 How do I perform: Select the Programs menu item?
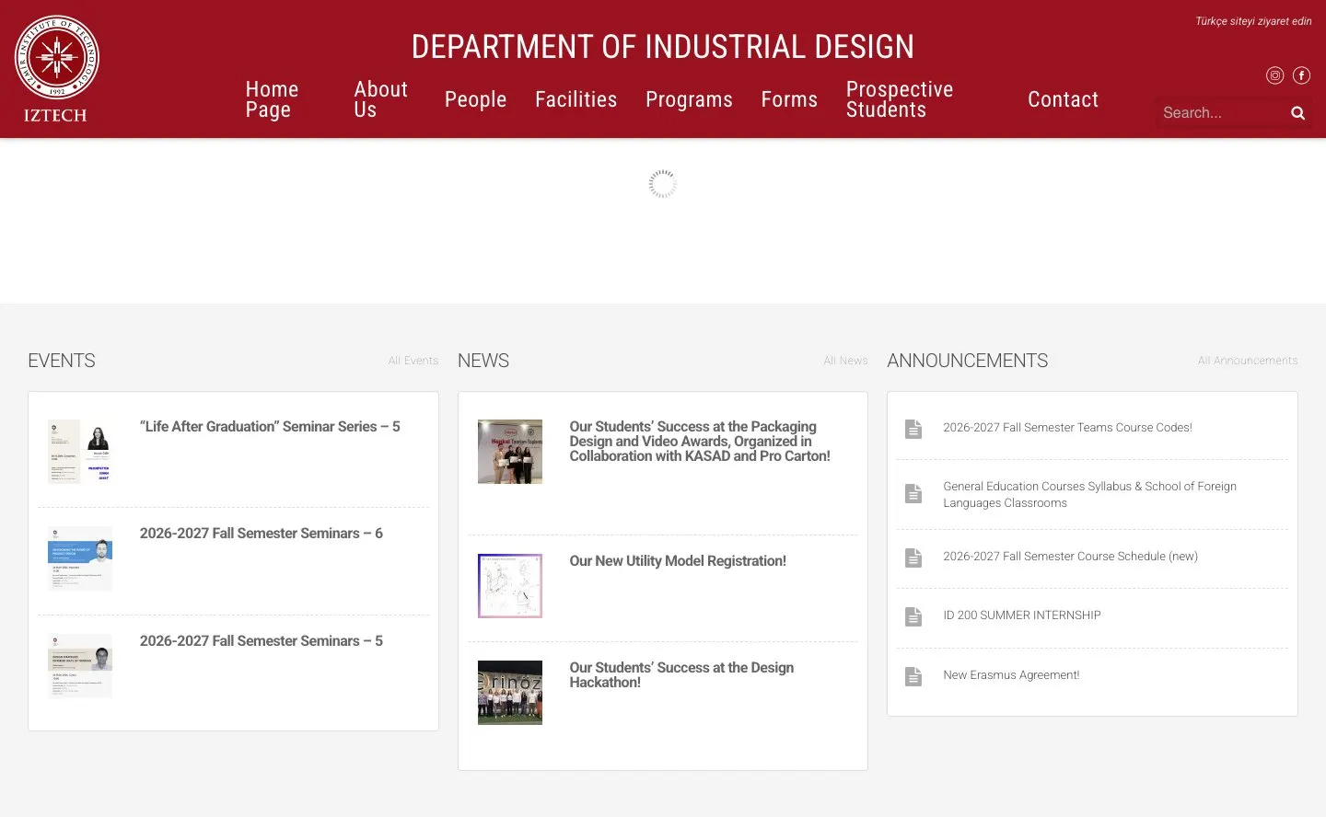click(x=689, y=99)
